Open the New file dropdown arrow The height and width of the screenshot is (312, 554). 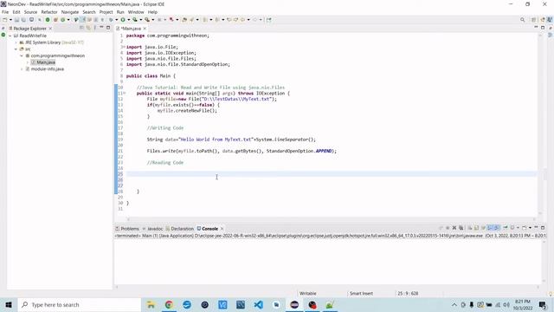10,20
